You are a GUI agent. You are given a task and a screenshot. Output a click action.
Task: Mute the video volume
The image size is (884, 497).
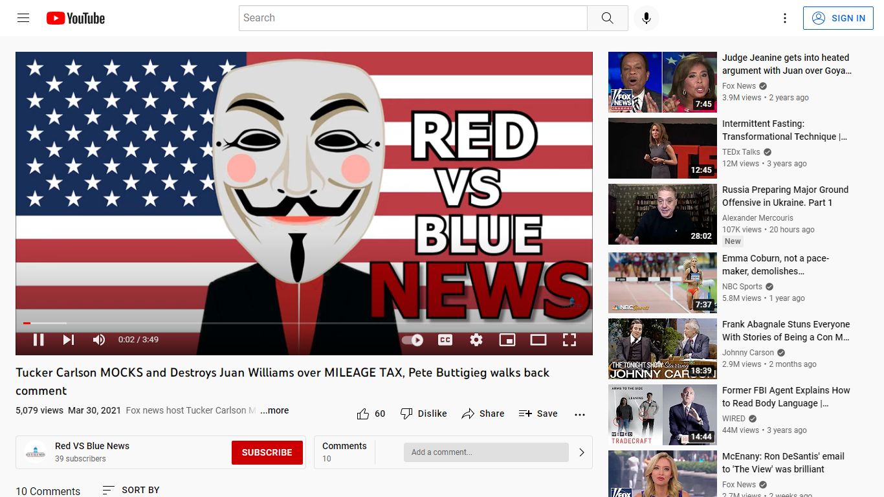click(99, 340)
